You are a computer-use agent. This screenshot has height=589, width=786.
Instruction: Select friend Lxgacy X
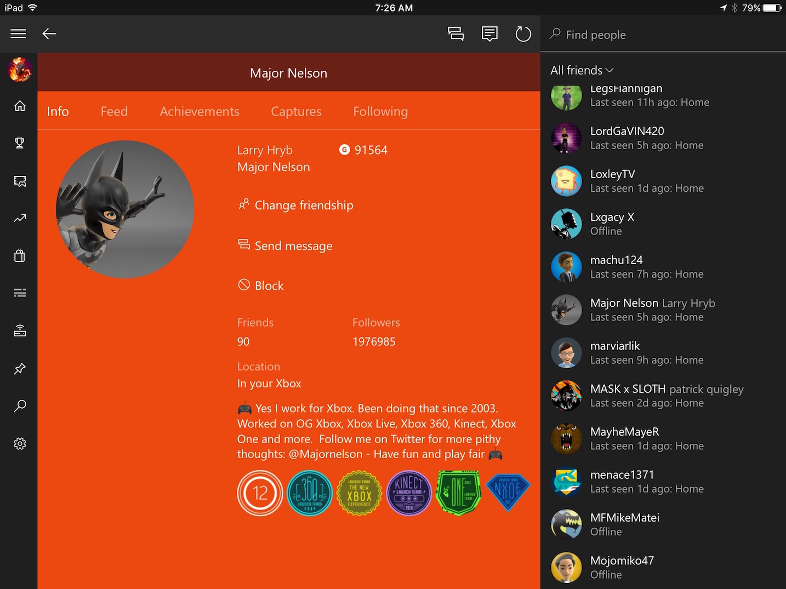663,224
